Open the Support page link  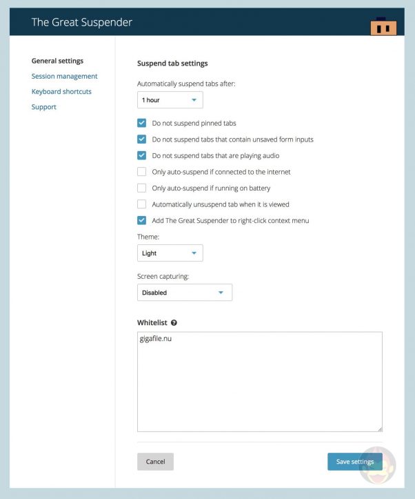point(44,107)
